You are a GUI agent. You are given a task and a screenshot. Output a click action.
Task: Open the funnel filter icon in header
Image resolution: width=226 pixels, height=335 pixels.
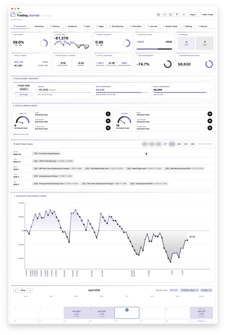(177, 15)
